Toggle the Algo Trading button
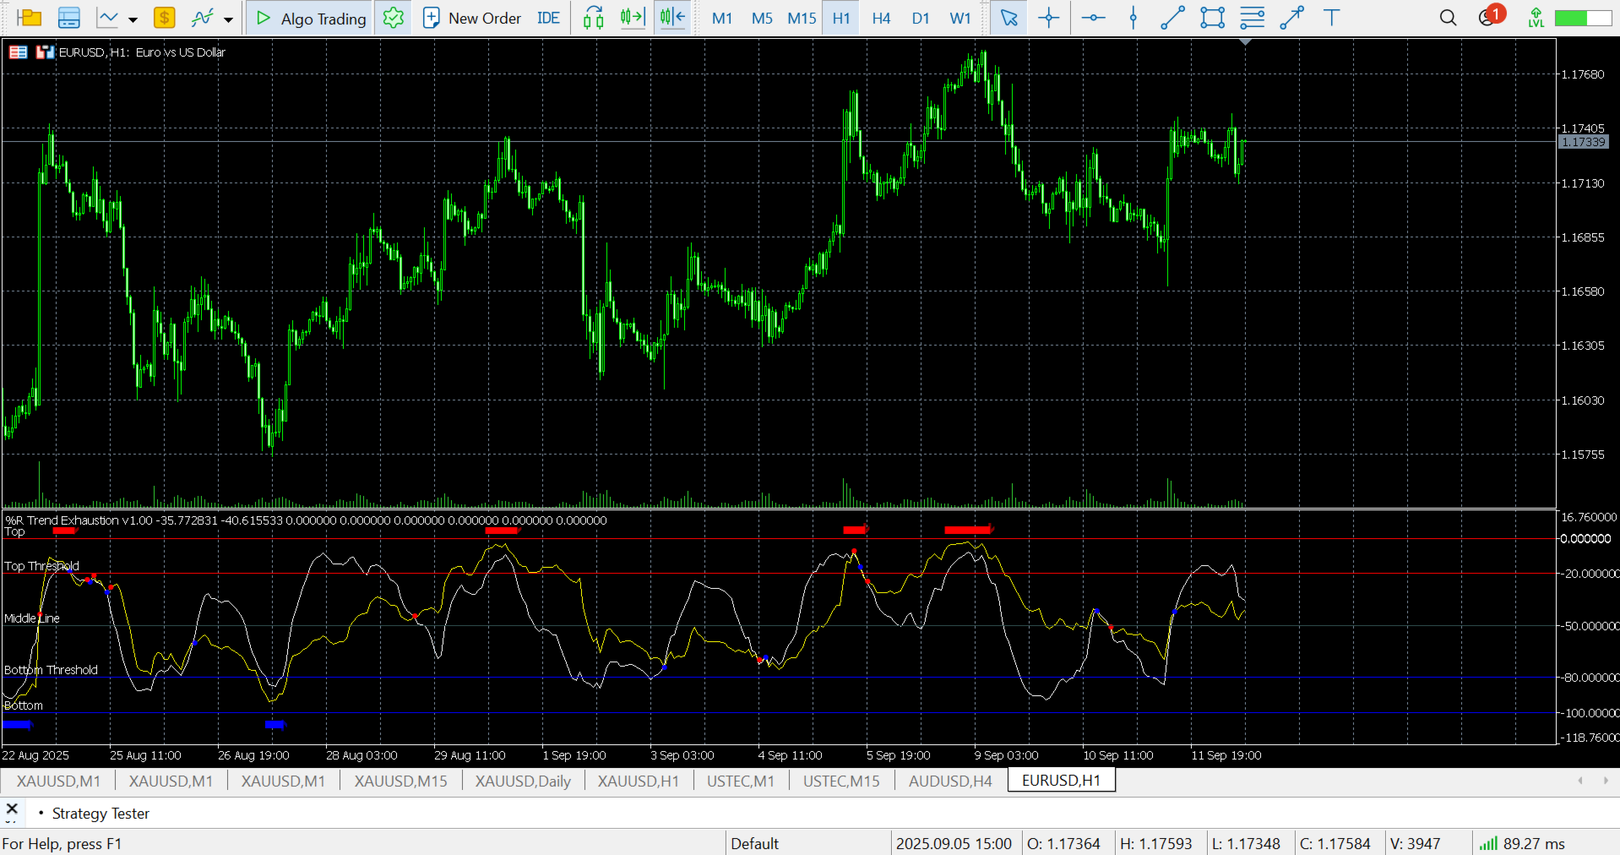Viewport: 1620px width, 855px height. click(x=311, y=18)
